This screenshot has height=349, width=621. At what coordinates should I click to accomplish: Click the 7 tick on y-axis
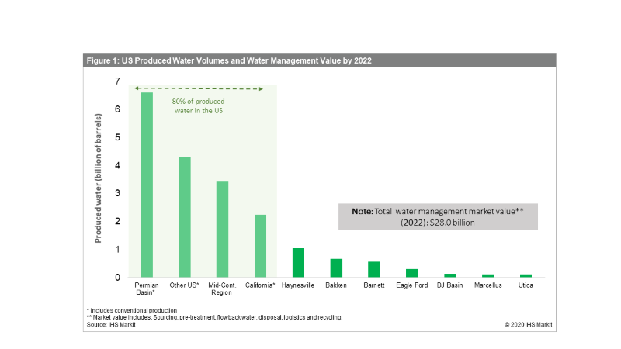click(x=118, y=81)
